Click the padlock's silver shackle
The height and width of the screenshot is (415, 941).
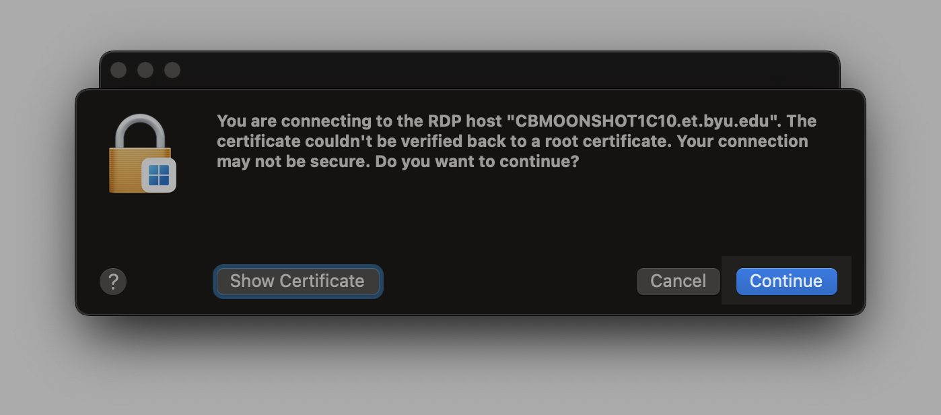coord(140,131)
